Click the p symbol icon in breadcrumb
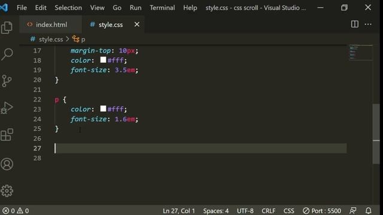383x215 pixels. (x=76, y=39)
